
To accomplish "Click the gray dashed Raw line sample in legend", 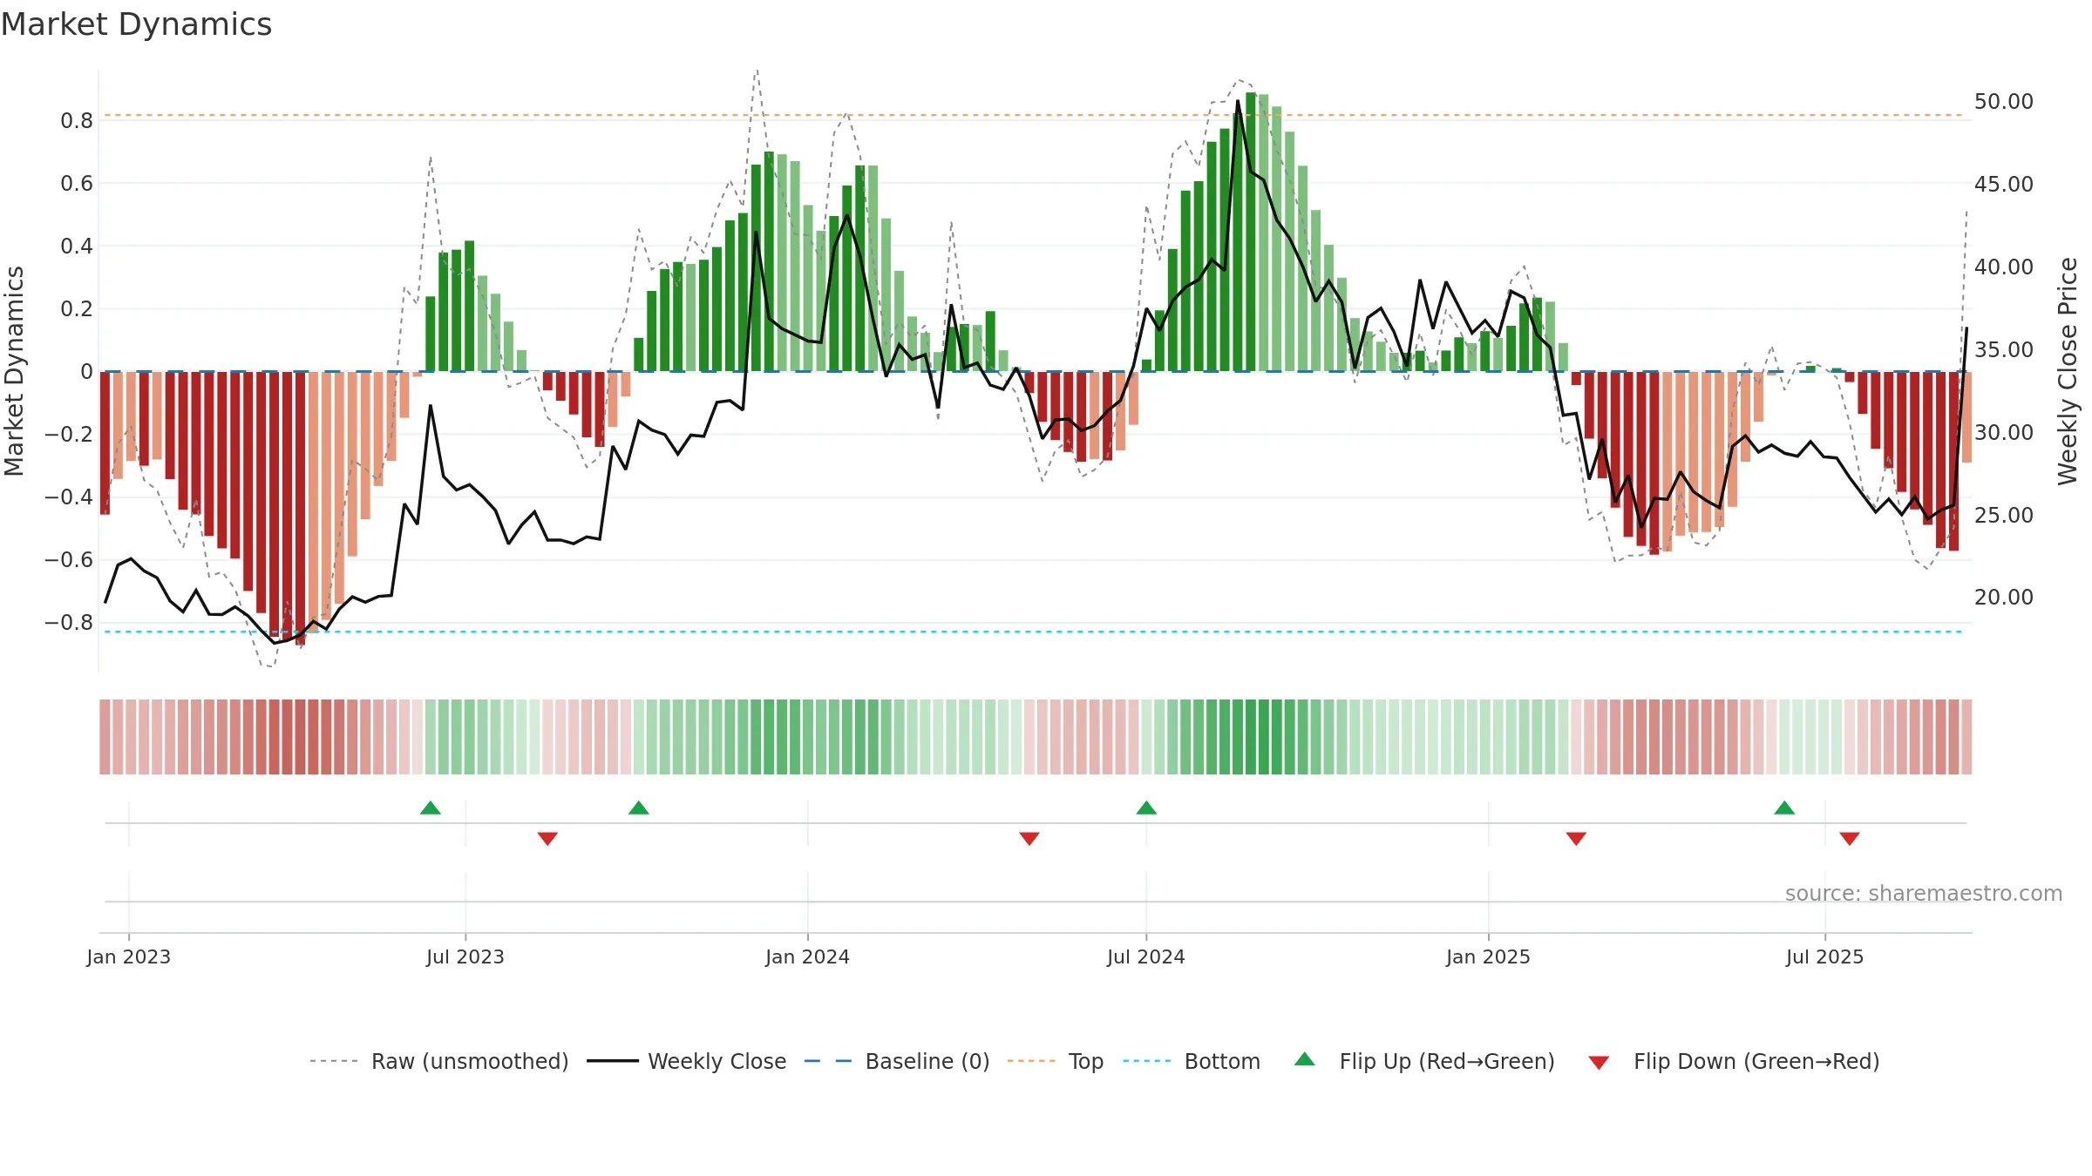I will pos(334,1061).
